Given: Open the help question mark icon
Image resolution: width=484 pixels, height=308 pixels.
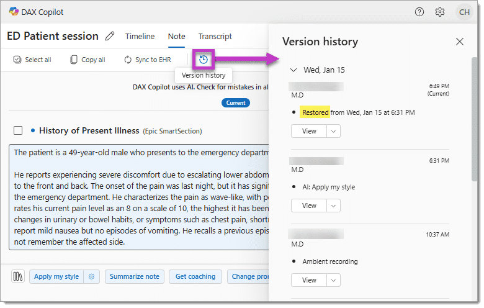Looking at the screenshot, I should (419, 12).
